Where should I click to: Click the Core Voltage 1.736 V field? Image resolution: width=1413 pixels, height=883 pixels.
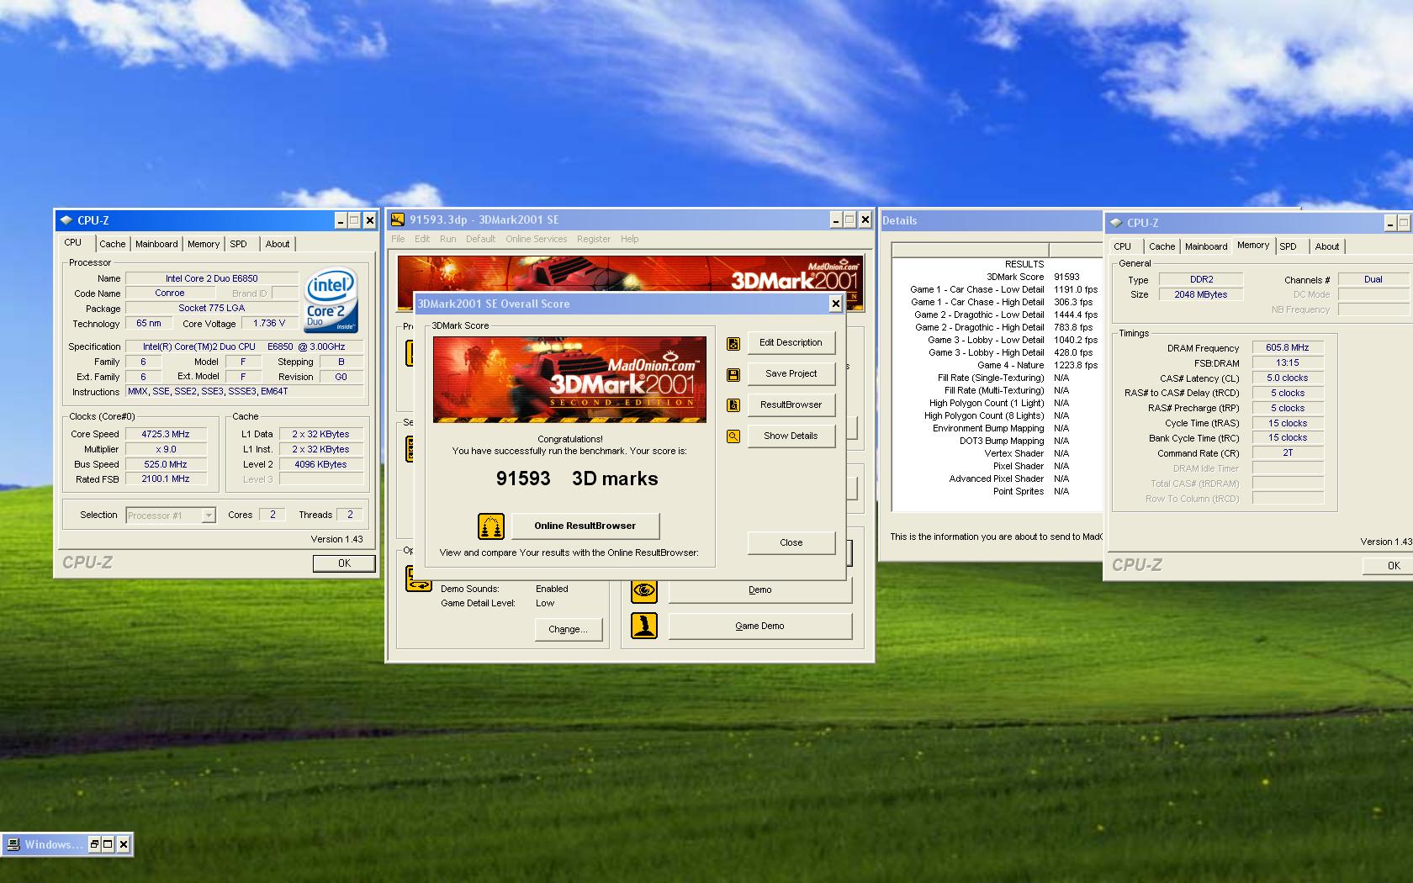point(269,324)
